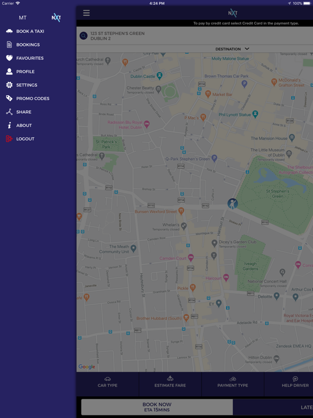The height and width of the screenshot is (418, 313).
Task: Tap the McDonald's Grafton Street pin
Action: point(274,82)
